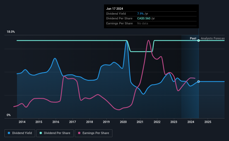Click the Jun 17 2024 tooltip date
229x141 pixels.
(115, 9)
